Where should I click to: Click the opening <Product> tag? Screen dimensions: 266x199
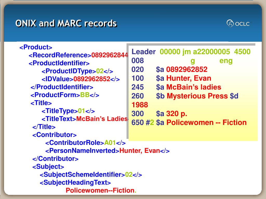tap(36, 47)
